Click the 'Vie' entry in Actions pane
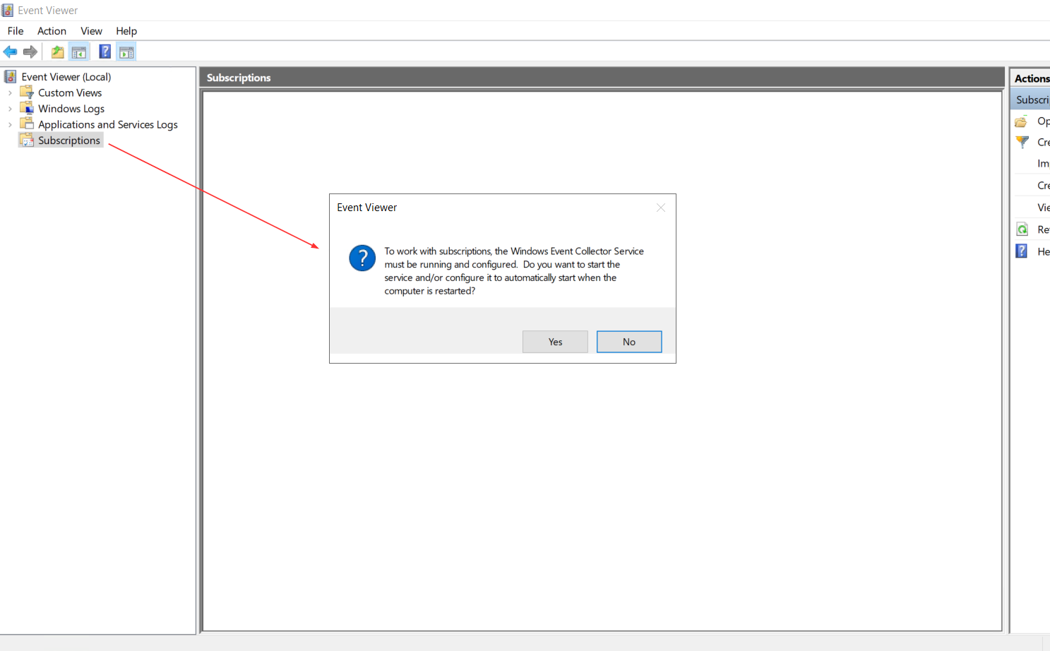Screen dimensions: 1050x651 pyautogui.click(x=1043, y=208)
